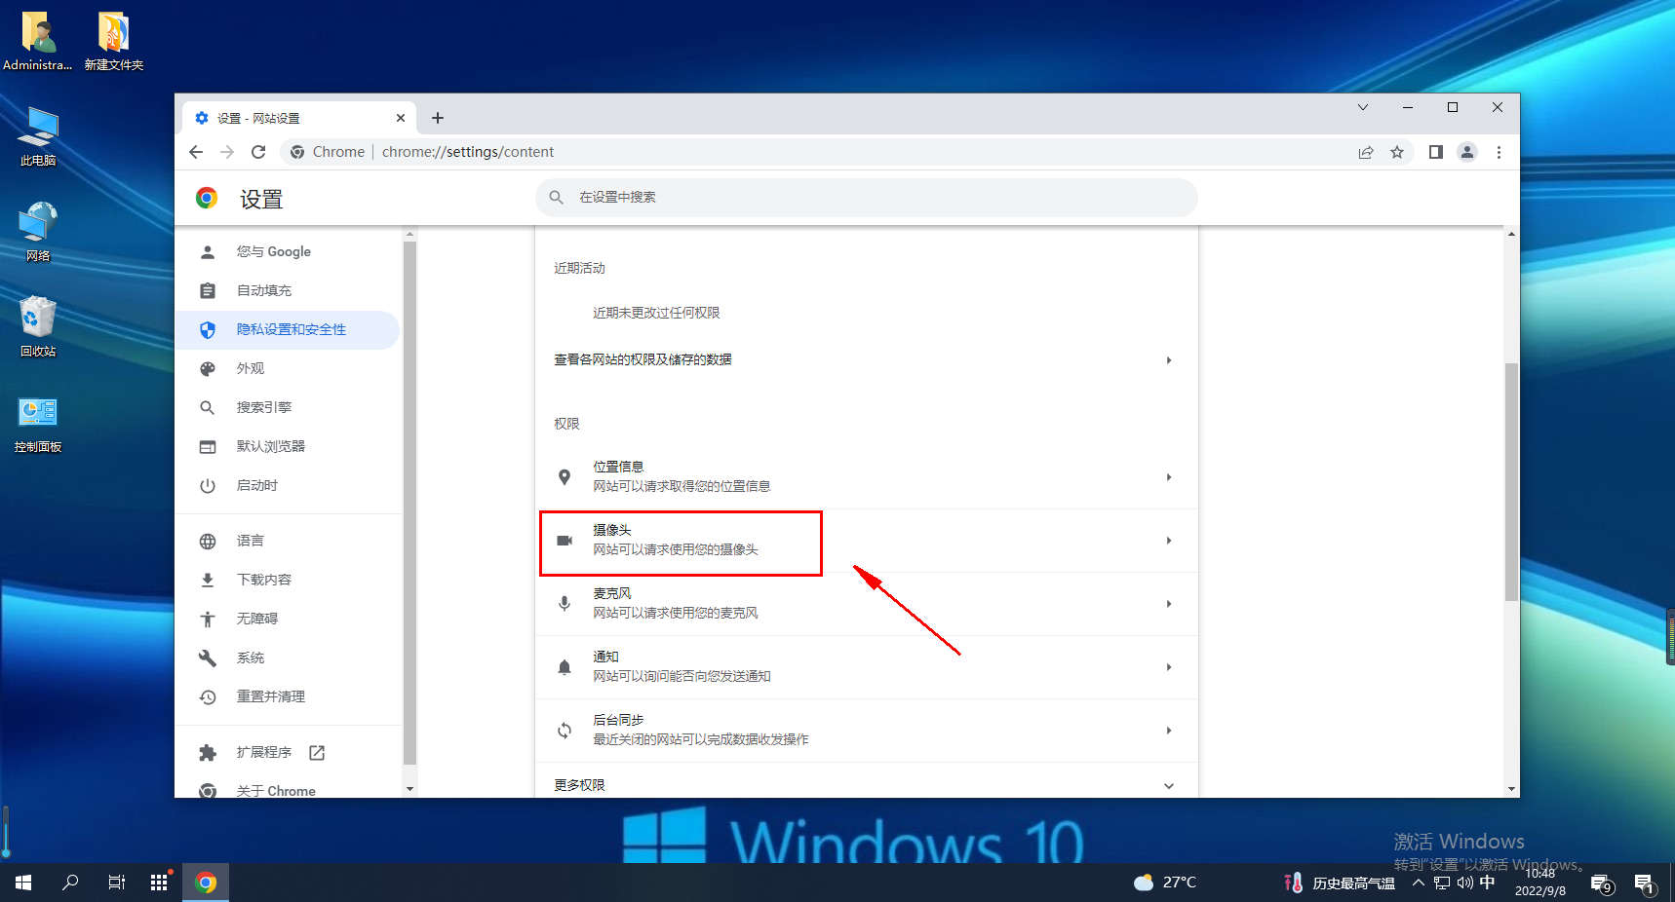Reload the settings page
1675x902 pixels.
pos(257,152)
